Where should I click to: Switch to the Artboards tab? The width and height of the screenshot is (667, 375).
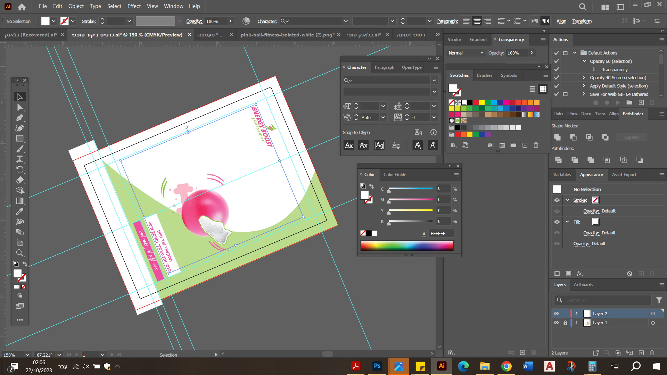click(583, 285)
